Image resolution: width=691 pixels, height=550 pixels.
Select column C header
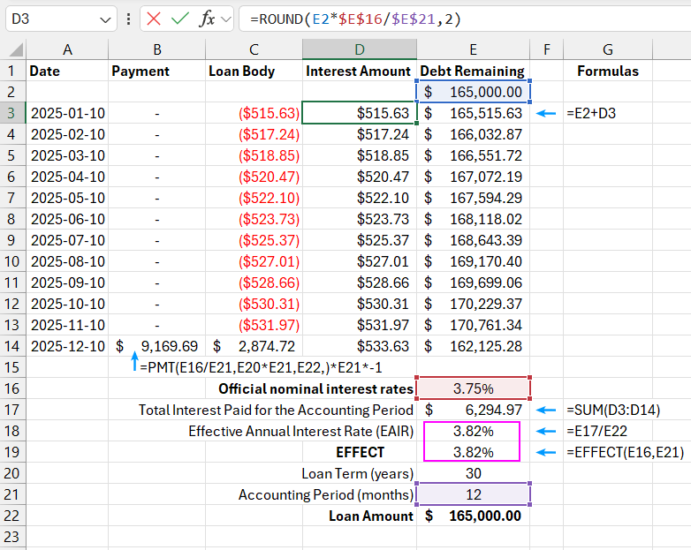(x=254, y=49)
